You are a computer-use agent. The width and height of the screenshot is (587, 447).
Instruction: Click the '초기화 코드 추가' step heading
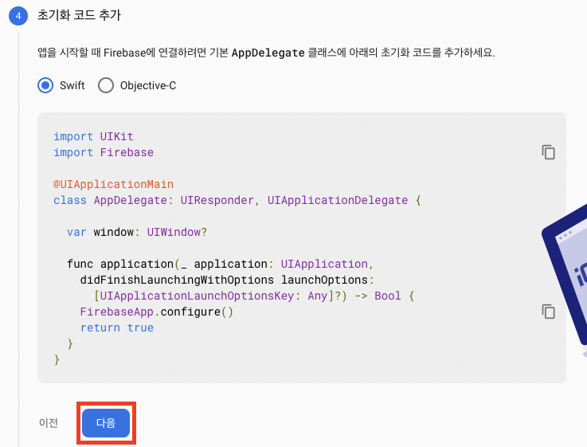[79, 15]
